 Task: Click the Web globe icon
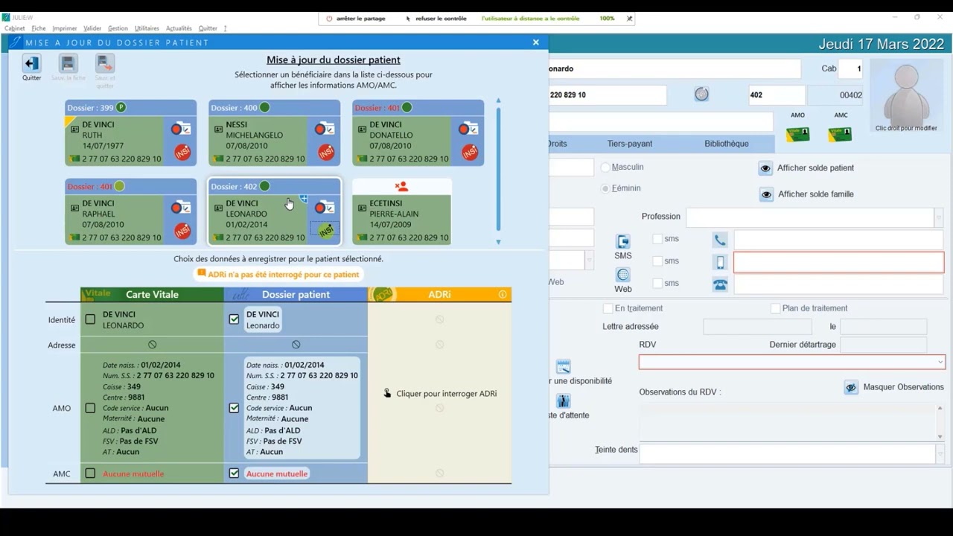pyautogui.click(x=623, y=275)
